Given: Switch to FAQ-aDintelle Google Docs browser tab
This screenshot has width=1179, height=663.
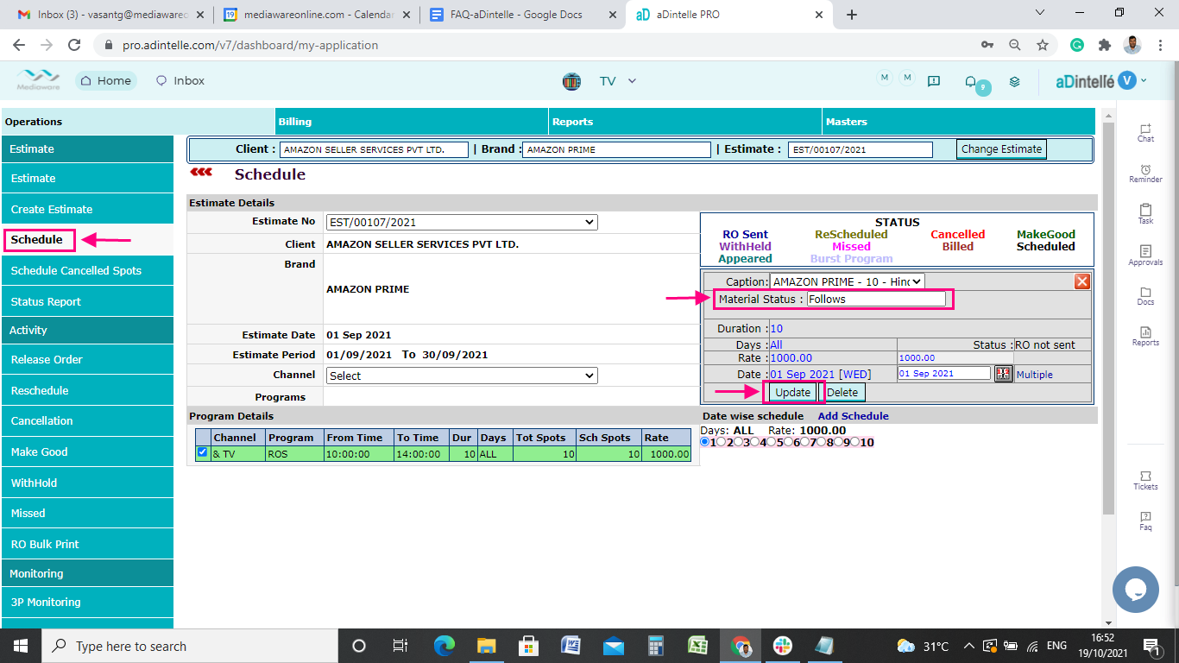Looking at the screenshot, I should (524, 15).
